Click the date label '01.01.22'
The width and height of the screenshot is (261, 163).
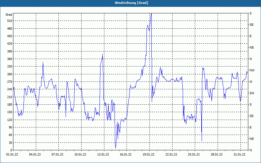click(x=12, y=155)
